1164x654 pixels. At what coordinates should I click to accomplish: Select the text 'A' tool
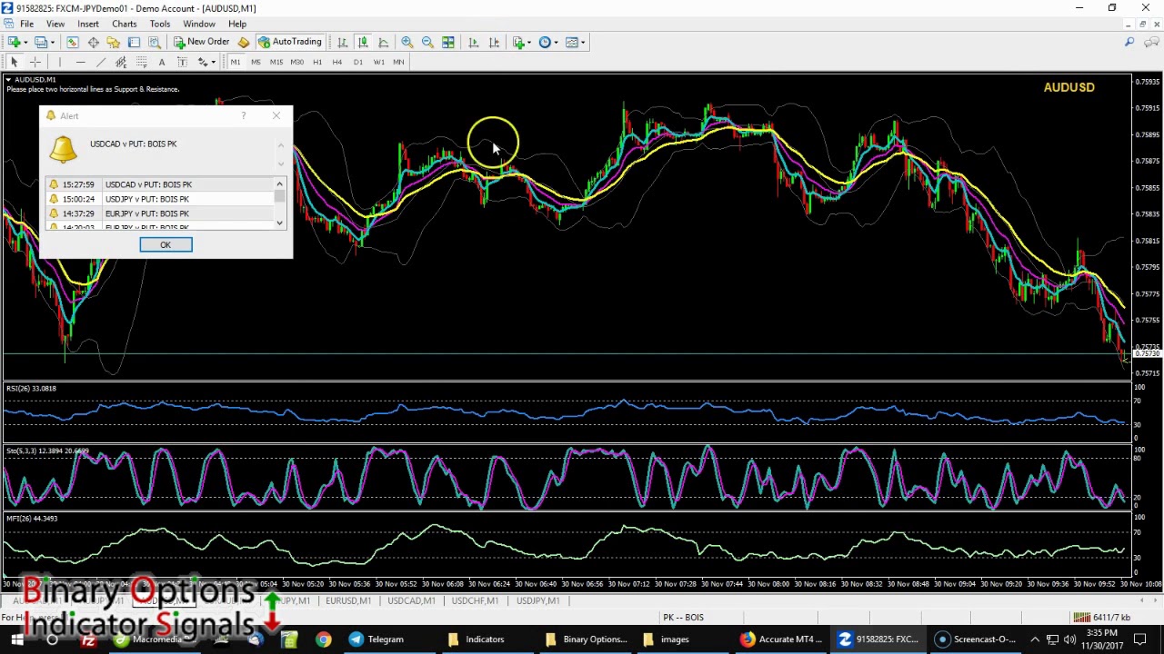[x=162, y=62]
